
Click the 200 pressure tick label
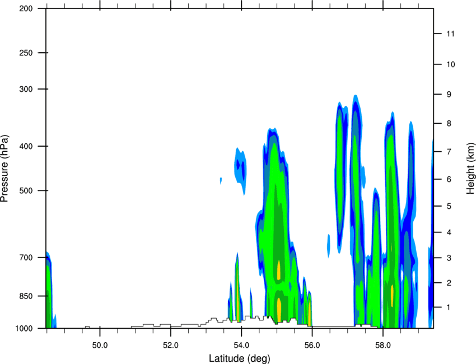[26, 8]
